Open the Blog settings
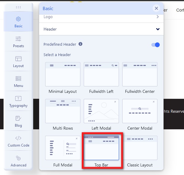 click(18, 121)
